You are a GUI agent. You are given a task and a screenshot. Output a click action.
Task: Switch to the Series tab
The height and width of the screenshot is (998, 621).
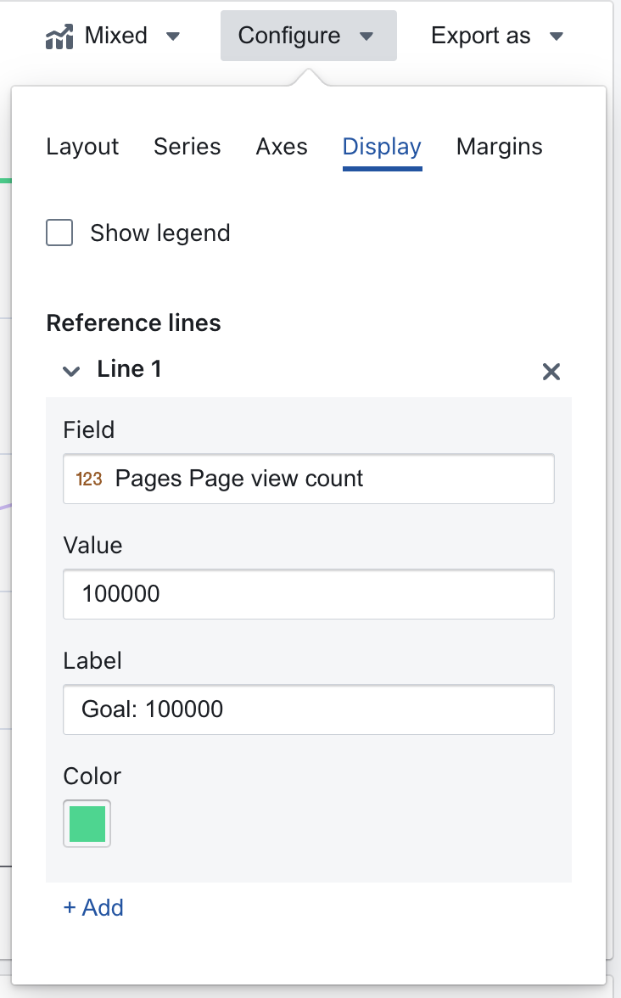[x=187, y=146]
